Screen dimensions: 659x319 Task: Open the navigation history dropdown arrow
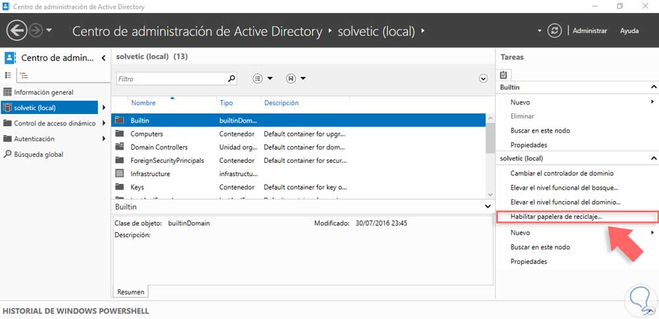pyautogui.click(x=49, y=31)
